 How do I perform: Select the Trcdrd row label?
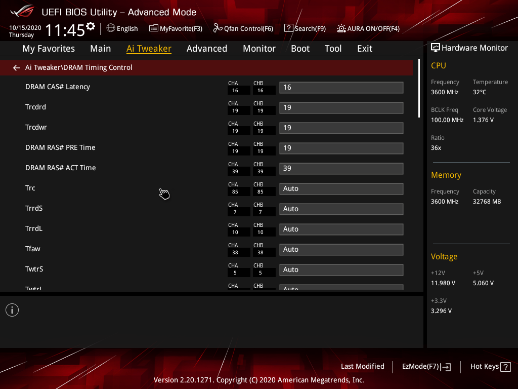click(x=35, y=107)
